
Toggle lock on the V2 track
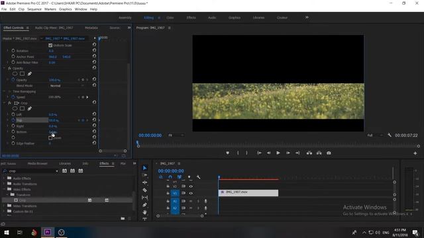pos(168,186)
